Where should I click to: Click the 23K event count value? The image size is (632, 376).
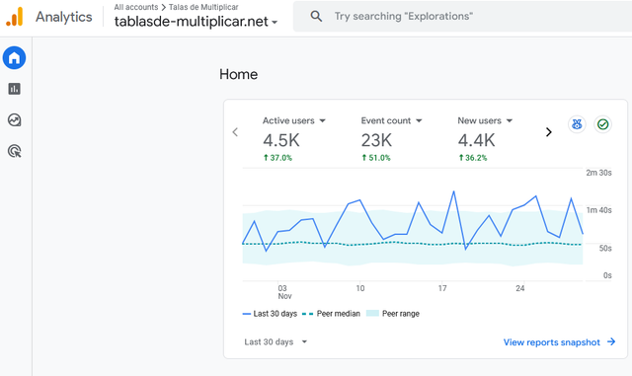coord(376,141)
